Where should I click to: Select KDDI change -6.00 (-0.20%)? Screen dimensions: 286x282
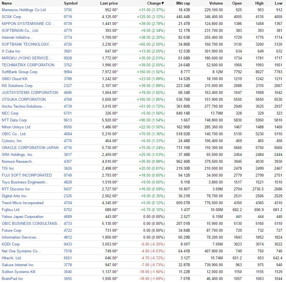[x=153, y=244]
